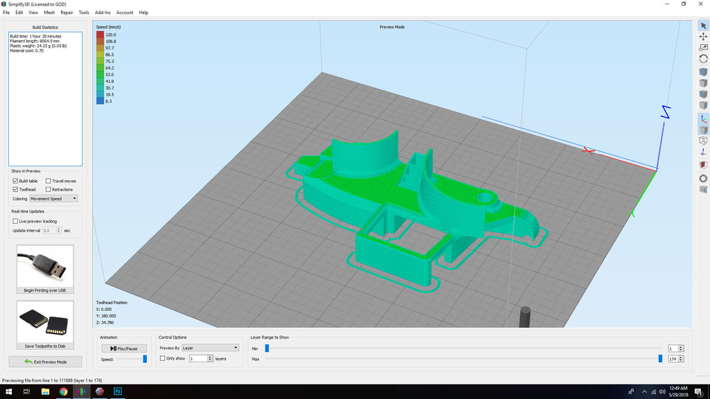The image size is (710, 399).
Task: Enable the Retractions checkbox
Action: (48, 190)
